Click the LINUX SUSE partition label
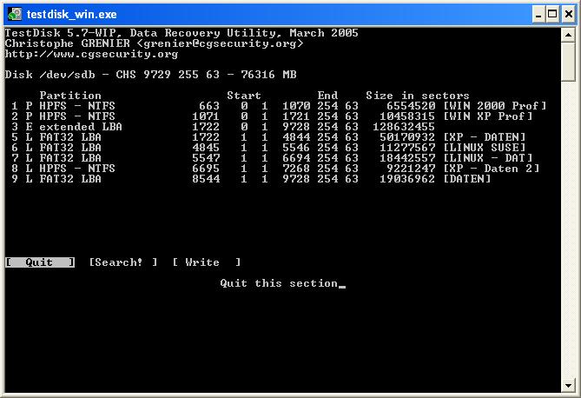Image resolution: width=581 pixels, height=398 pixels. pos(485,147)
